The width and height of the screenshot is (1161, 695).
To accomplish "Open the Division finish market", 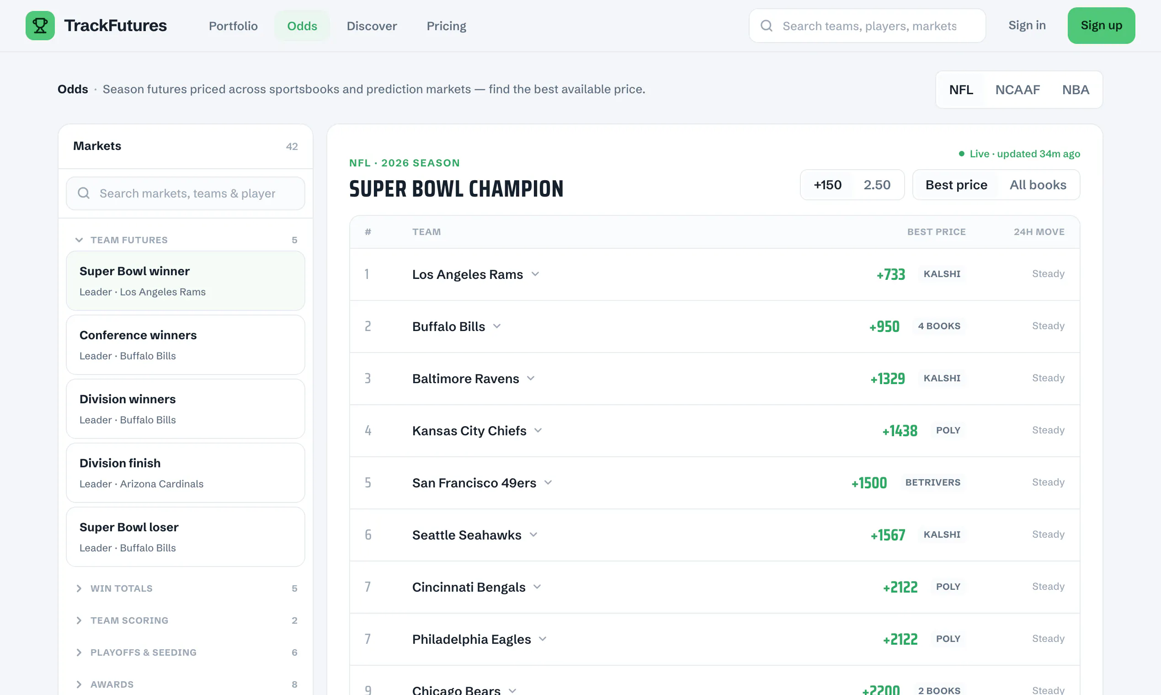I will [x=186, y=473].
